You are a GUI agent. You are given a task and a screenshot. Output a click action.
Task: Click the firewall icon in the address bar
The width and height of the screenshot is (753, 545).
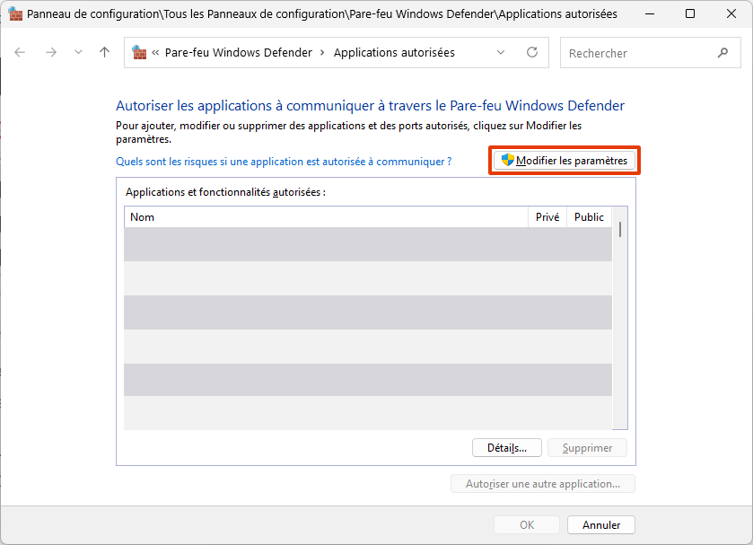coord(139,52)
